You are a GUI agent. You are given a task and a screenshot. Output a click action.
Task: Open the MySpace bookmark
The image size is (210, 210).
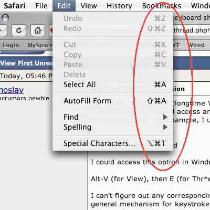click(40, 45)
